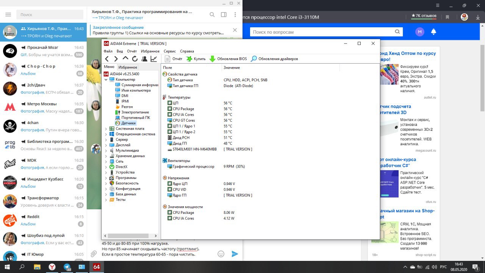The height and width of the screenshot is (273, 485).
Task: Click the Yandex browser taskbar icon
Action: [52, 267]
